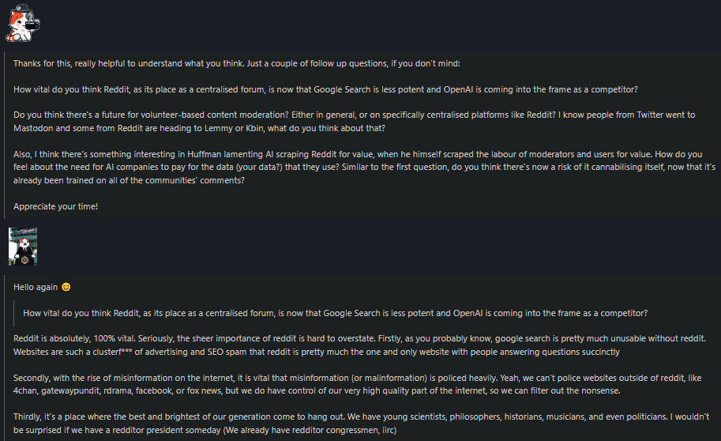
Task: Click the 'Hello again' greeting text
Action: point(36,287)
